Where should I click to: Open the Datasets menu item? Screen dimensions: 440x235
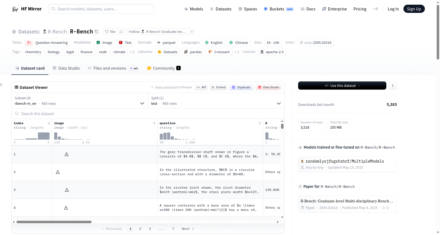(x=221, y=9)
